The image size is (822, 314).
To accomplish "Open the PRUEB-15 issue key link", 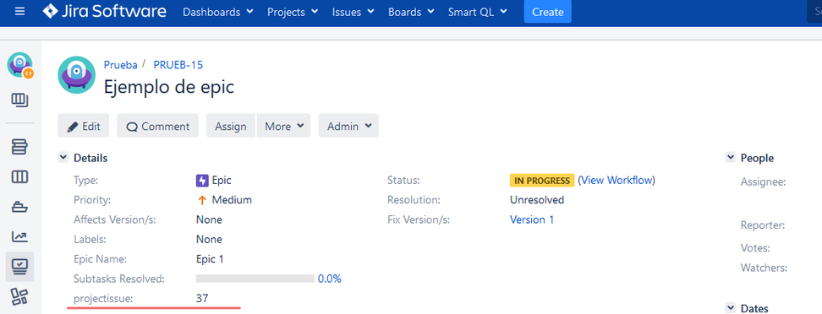I will (x=178, y=65).
